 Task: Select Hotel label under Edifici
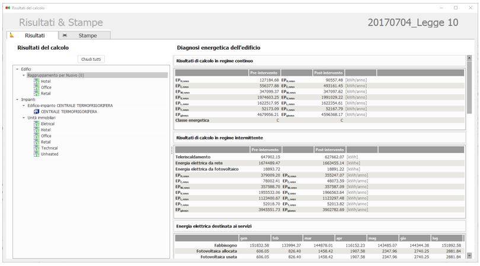[x=46, y=81]
